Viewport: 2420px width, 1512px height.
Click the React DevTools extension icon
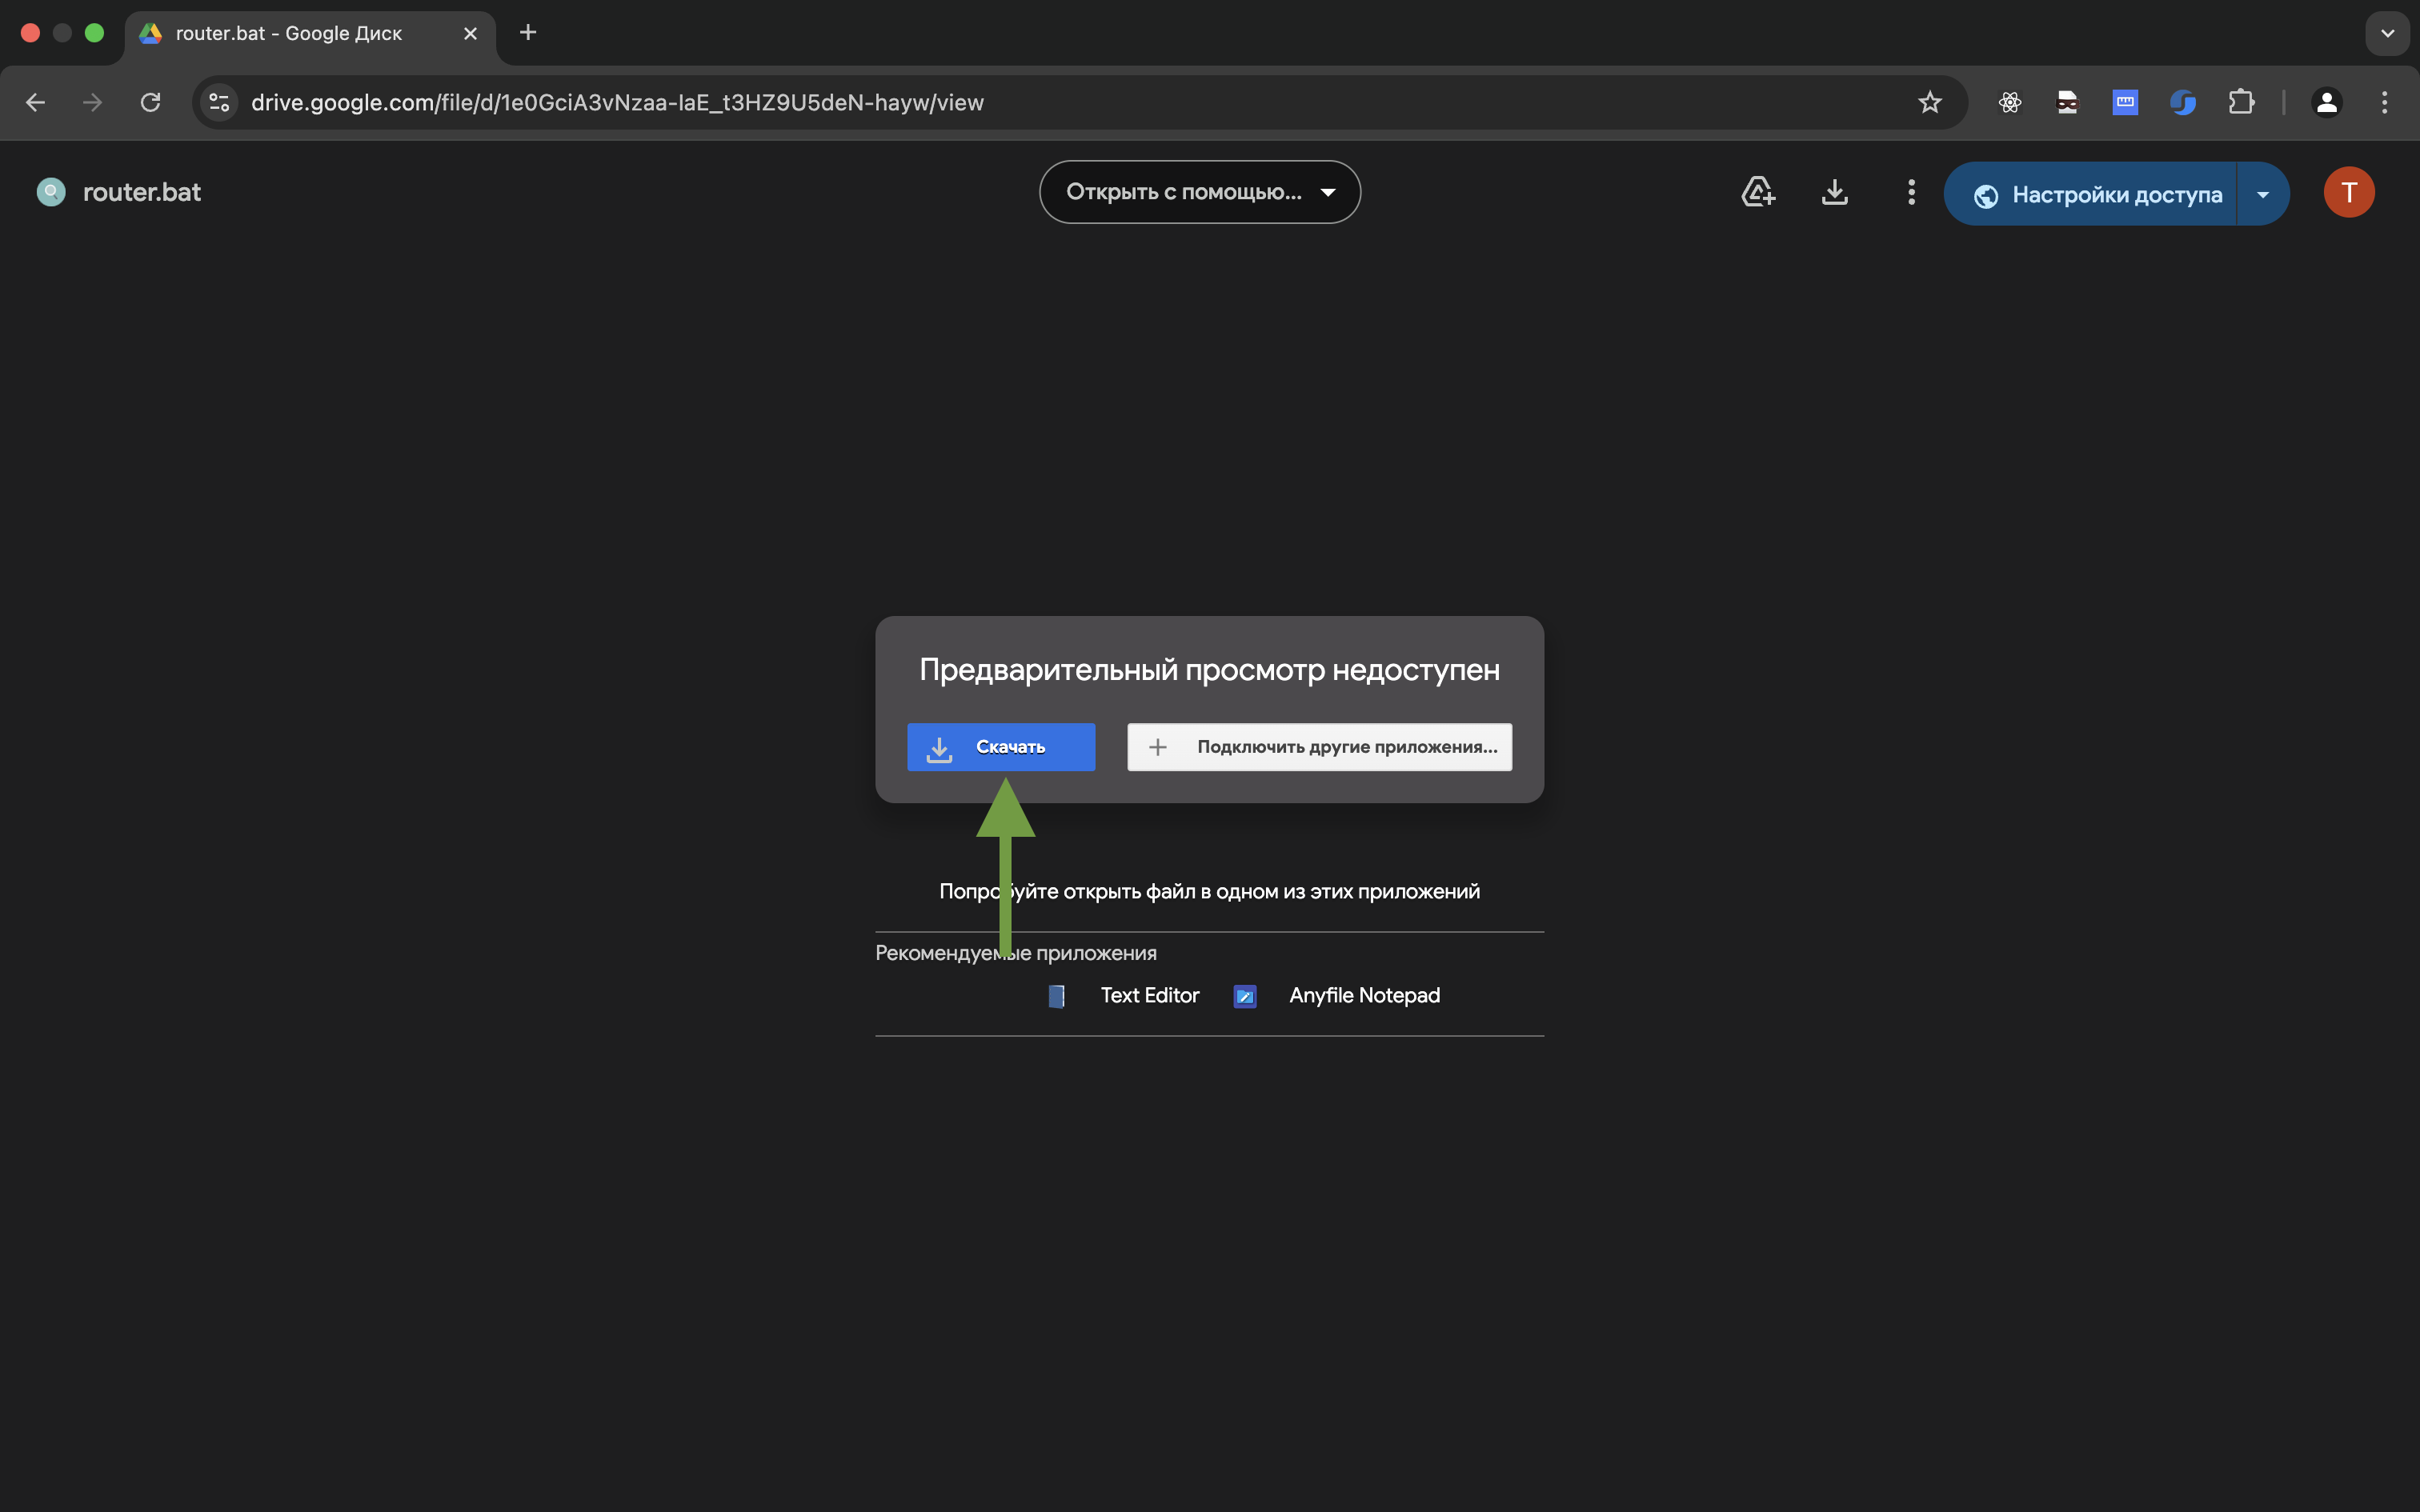(x=2009, y=102)
